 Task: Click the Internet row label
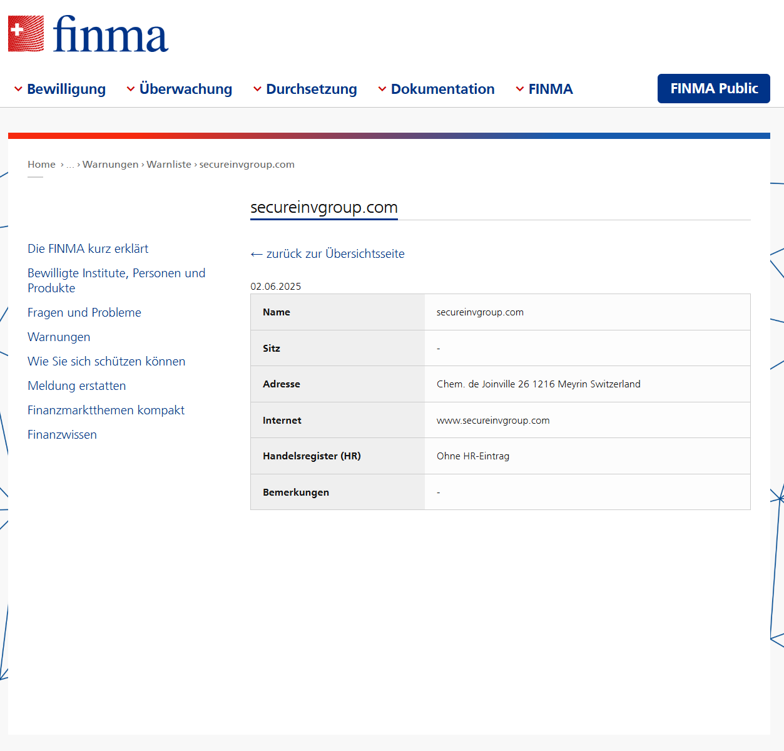point(282,421)
